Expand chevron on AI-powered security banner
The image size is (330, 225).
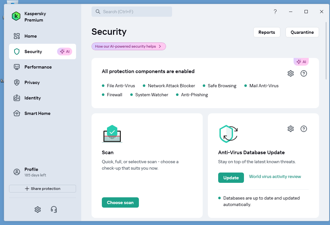(x=160, y=46)
